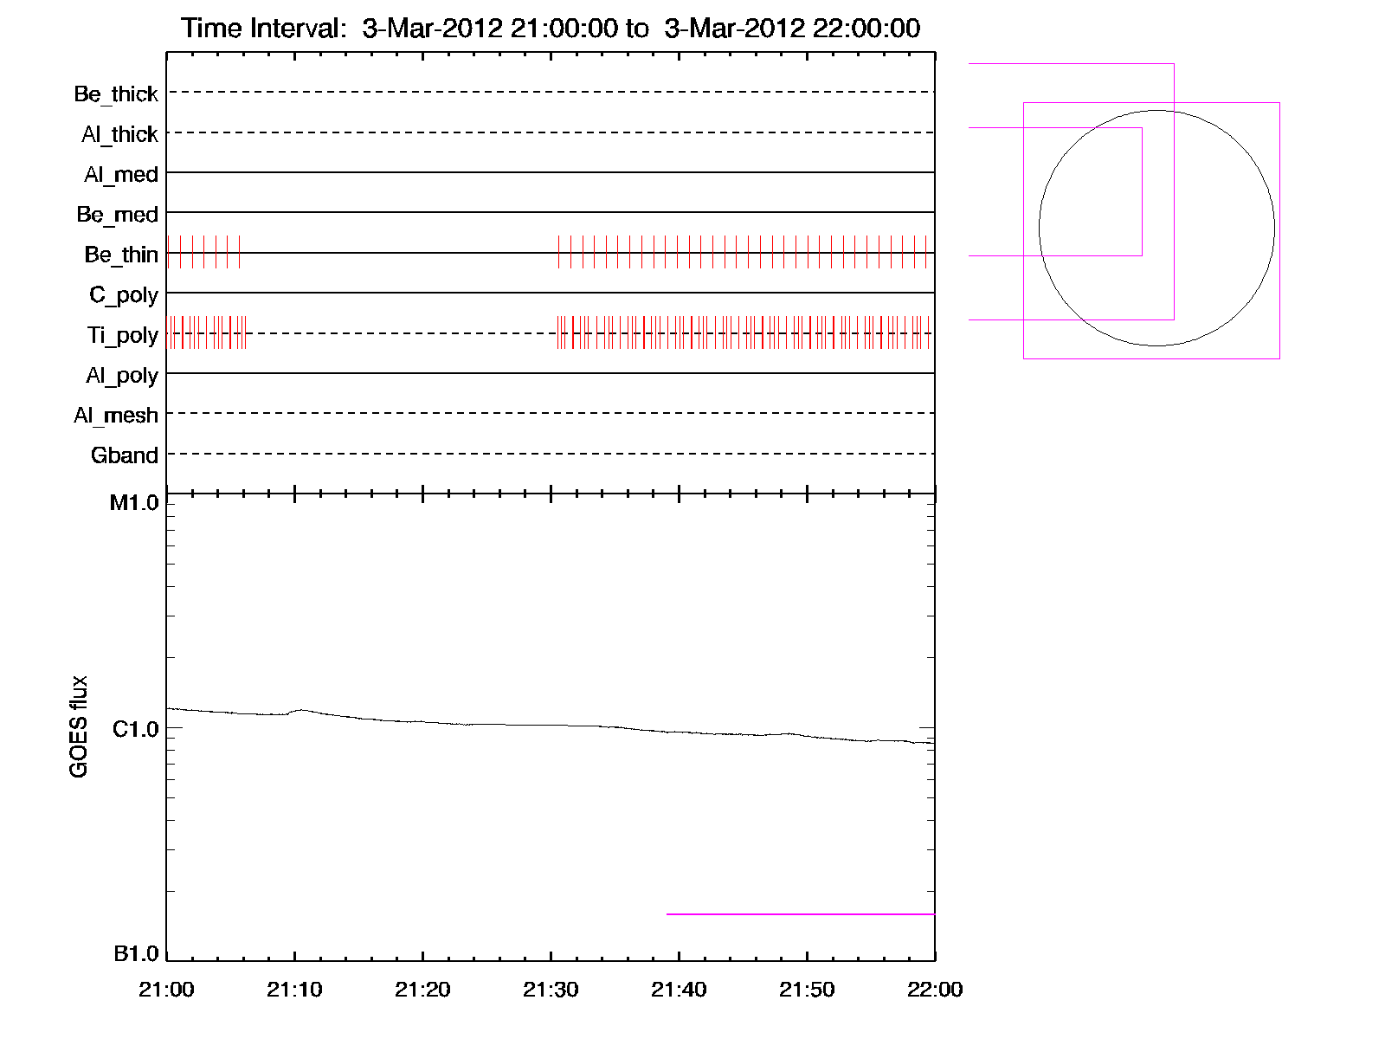
Task: Click the 21:30 time axis label
Action: click(x=551, y=990)
